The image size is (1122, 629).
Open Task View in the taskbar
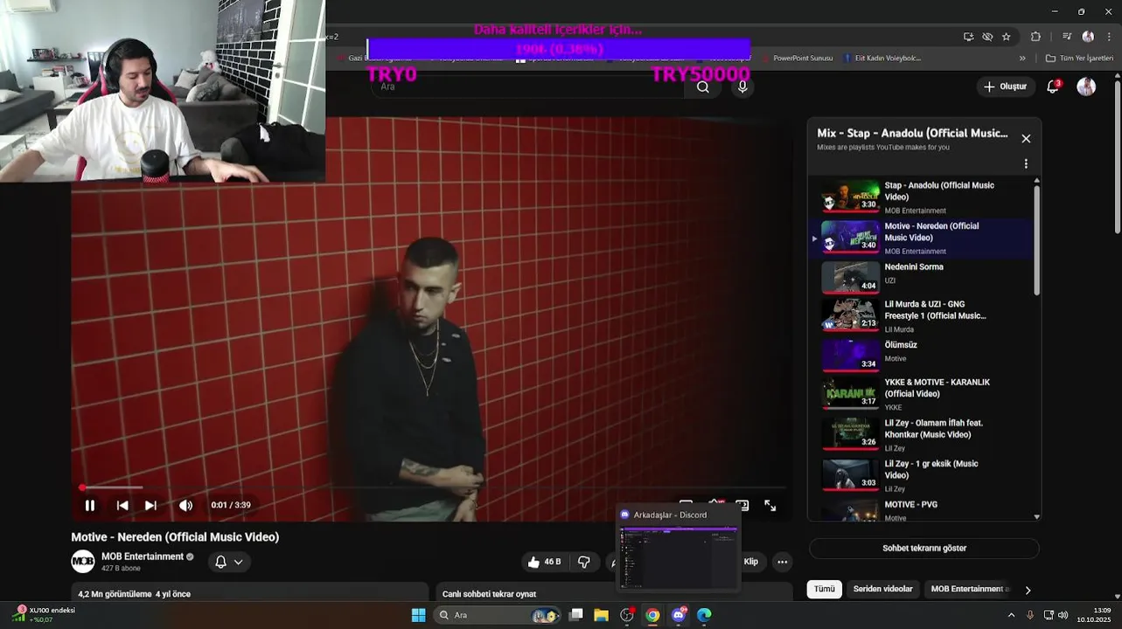click(x=575, y=615)
